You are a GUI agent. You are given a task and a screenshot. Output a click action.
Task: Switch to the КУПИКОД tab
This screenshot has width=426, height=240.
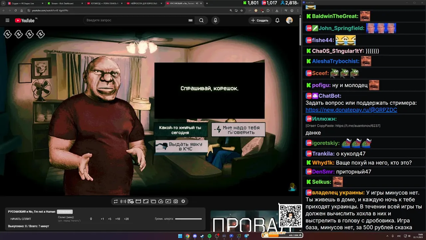click(104, 3)
